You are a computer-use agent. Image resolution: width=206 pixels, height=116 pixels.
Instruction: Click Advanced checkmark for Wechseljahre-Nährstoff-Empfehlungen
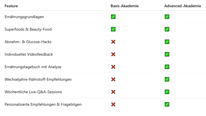[x=167, y=79]
